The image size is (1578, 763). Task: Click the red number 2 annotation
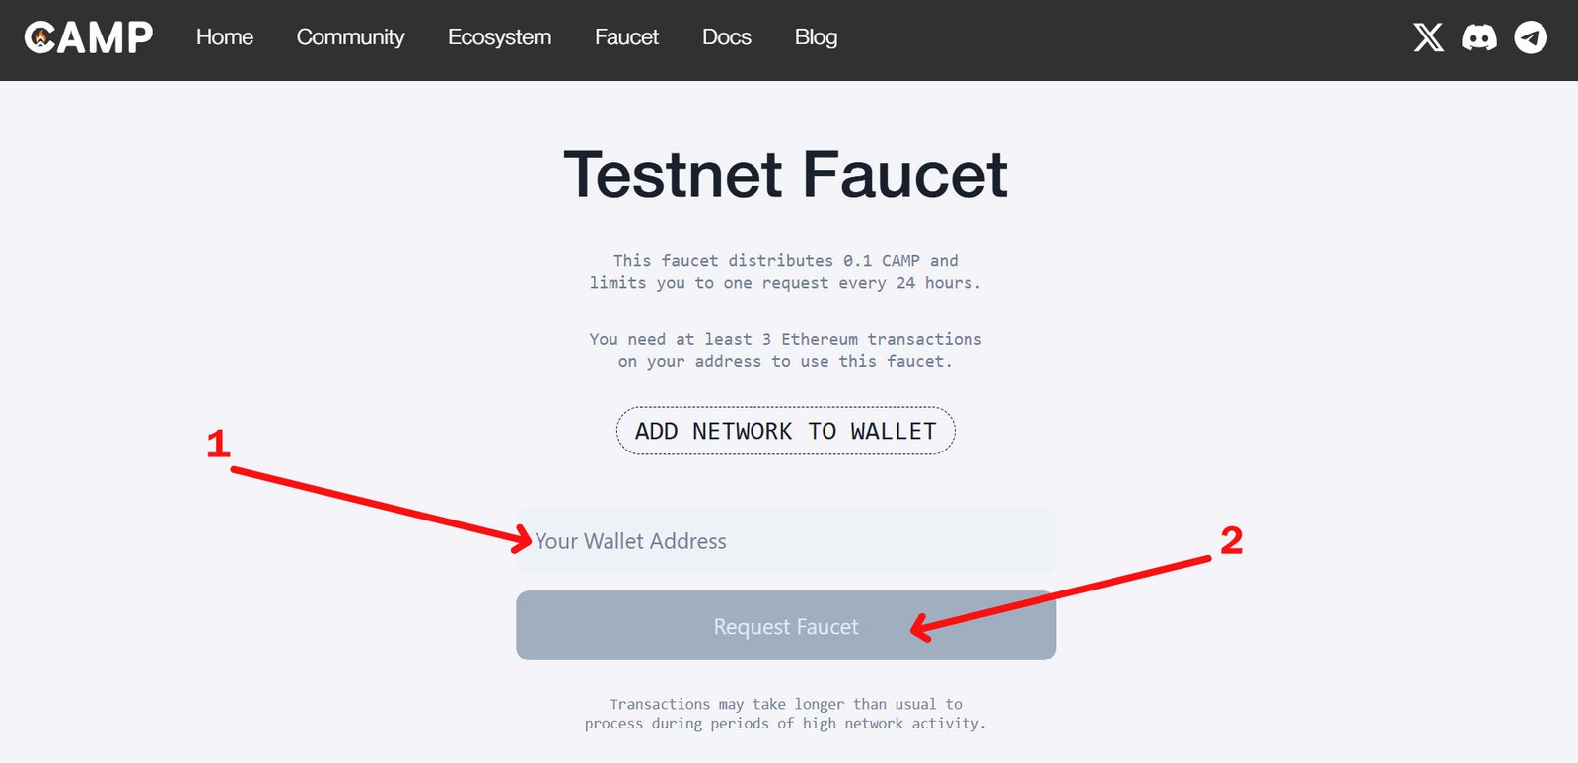click(x=1231, y=540)
